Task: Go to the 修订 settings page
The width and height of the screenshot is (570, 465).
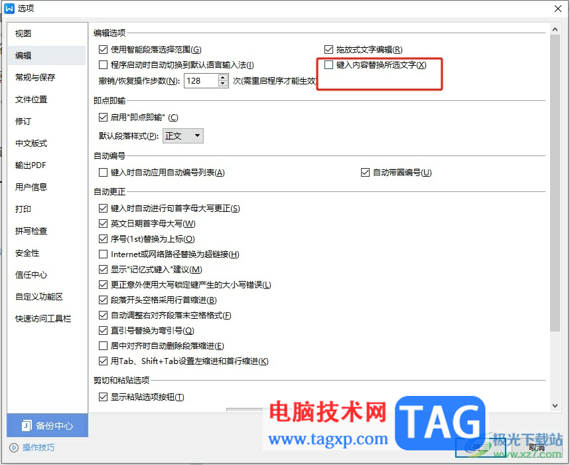Action: pos(23,121)
